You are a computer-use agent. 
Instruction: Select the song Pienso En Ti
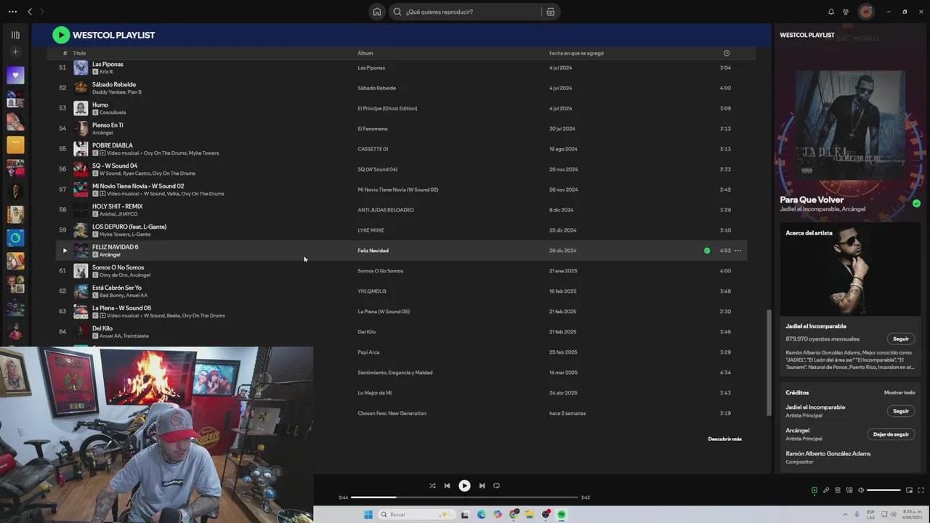tap(108, 125)
